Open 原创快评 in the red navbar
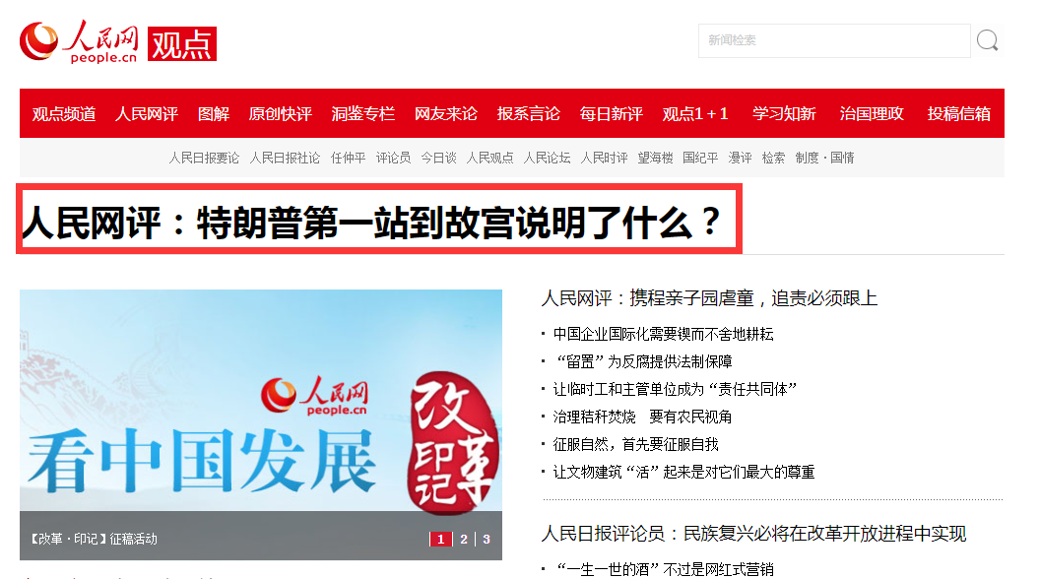Screen dimensions: 1040x579 point(280,114)
